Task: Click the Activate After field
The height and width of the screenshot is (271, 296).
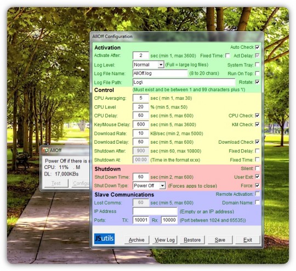Action: pos(141,55)
